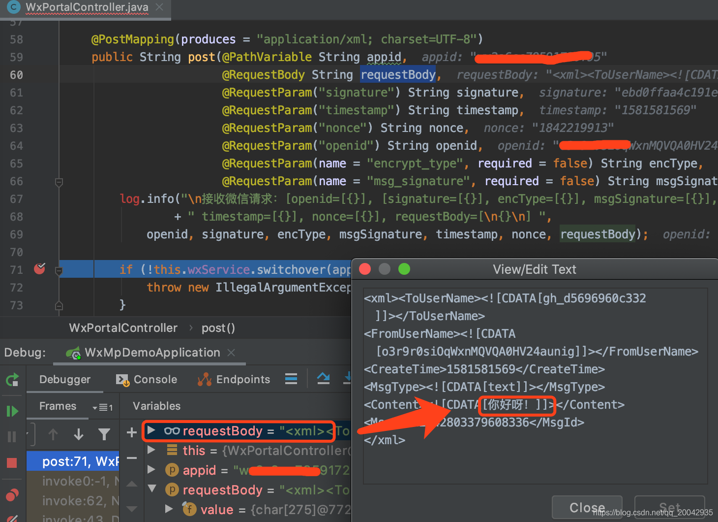This screenshot has height=522, width=718.
Task: Select the invoke:62 stack frame
Action: click(x=73, y=500)
